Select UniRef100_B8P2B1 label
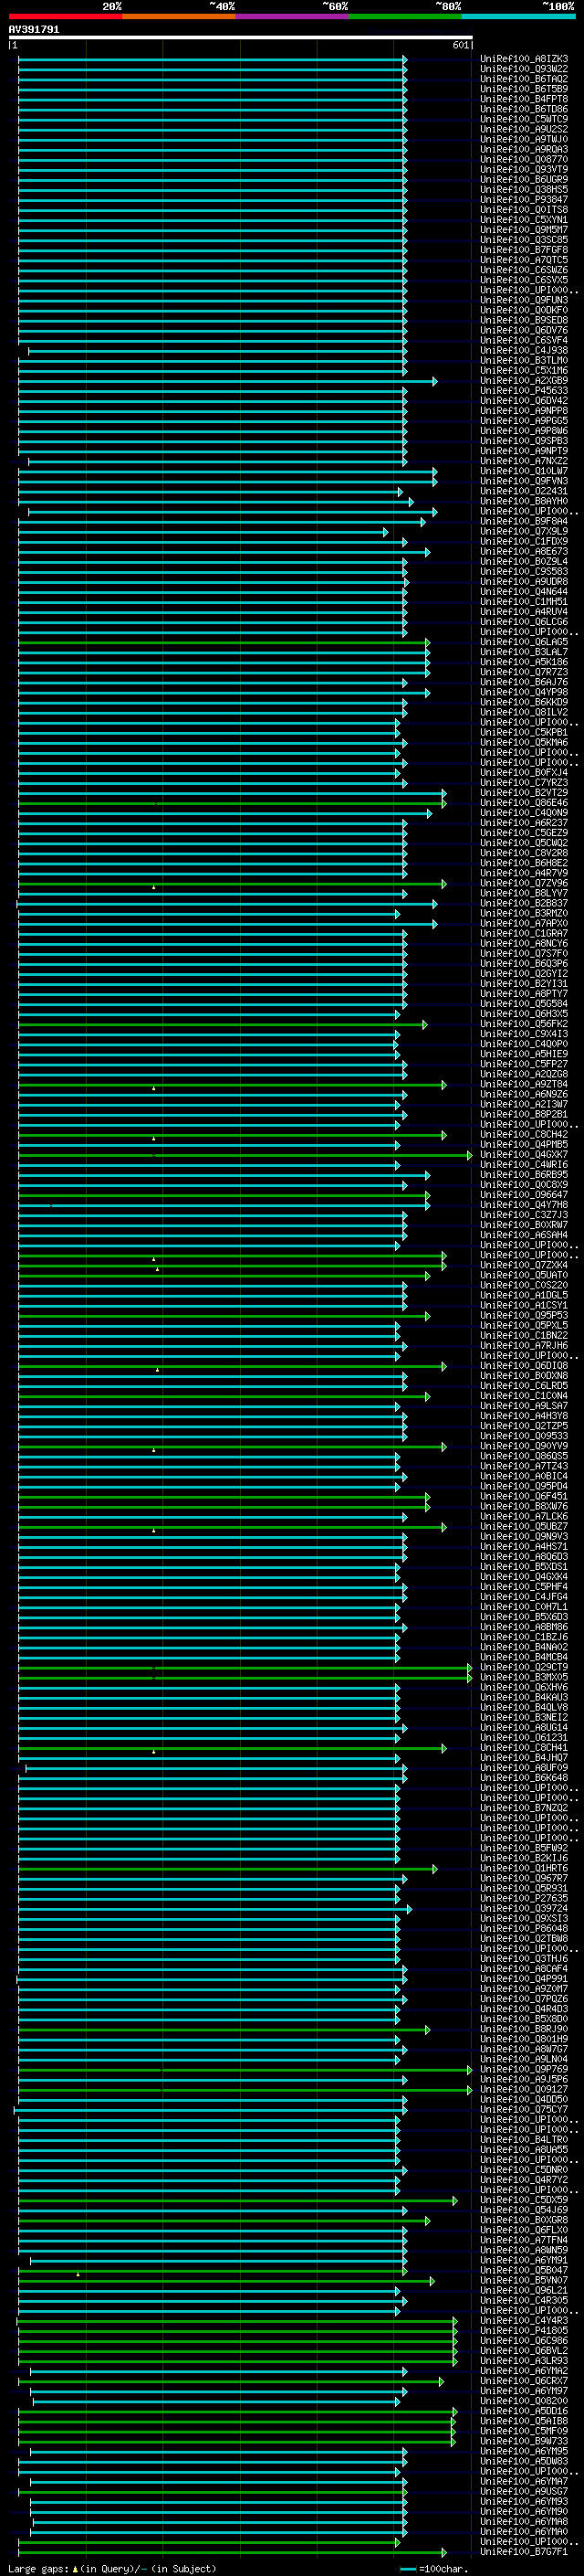The width and height of the screenshot is (584, 2576). tap(523, 1115)
